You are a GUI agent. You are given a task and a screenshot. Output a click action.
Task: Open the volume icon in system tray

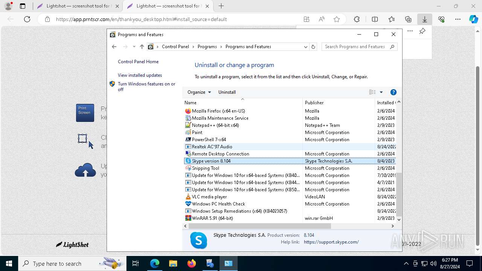point(433,263)
